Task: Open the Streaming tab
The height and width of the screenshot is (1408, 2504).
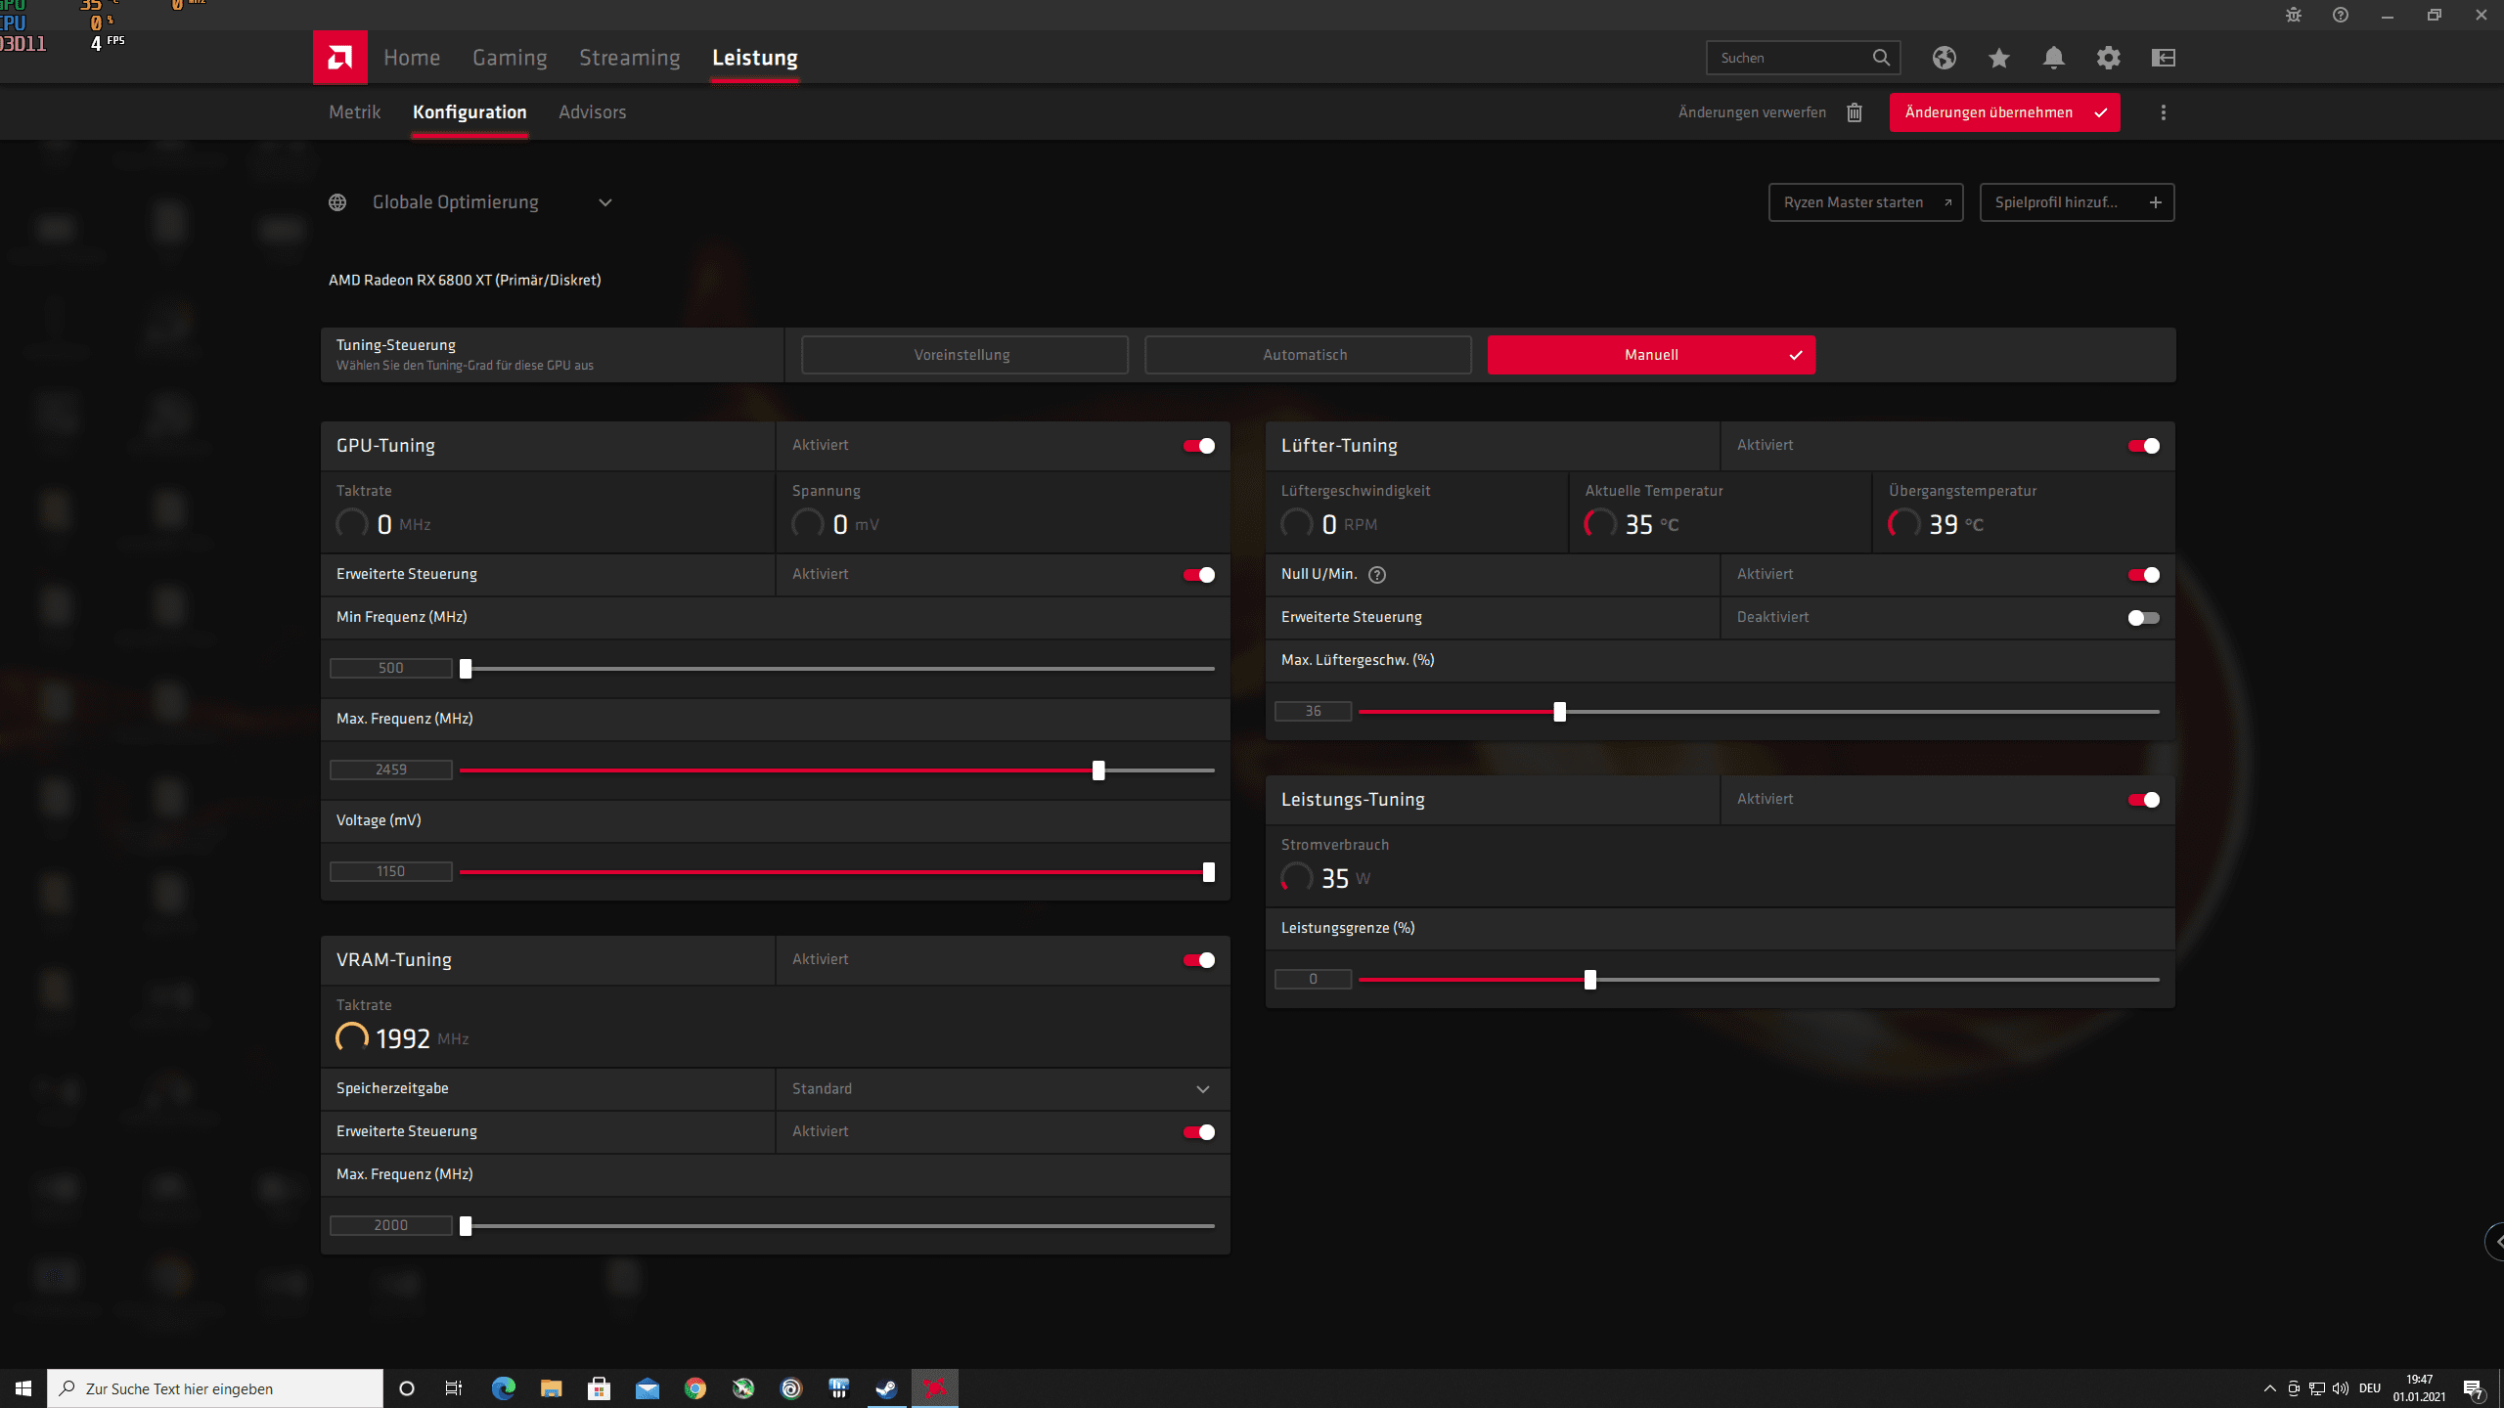Action: click(x=629, y=58)
